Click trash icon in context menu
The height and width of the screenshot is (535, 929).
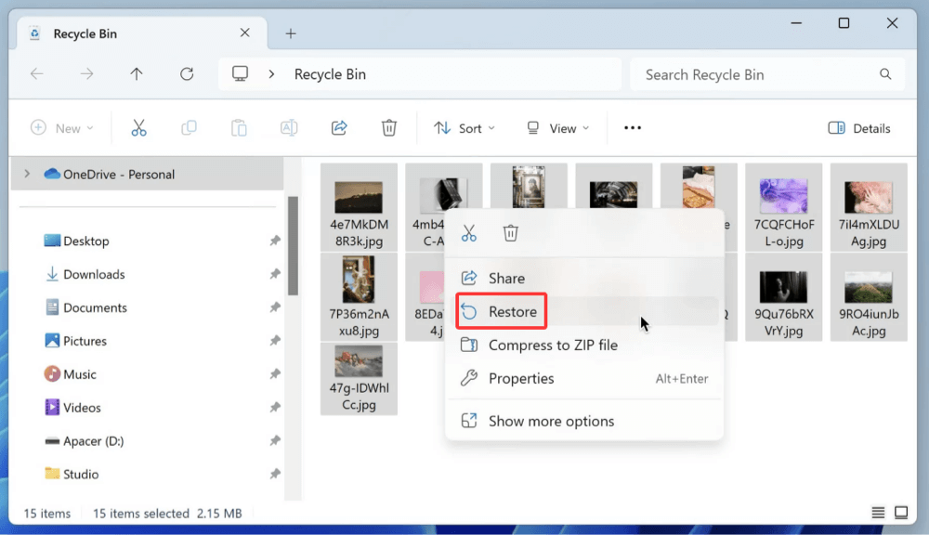click(x=510, y=234)
